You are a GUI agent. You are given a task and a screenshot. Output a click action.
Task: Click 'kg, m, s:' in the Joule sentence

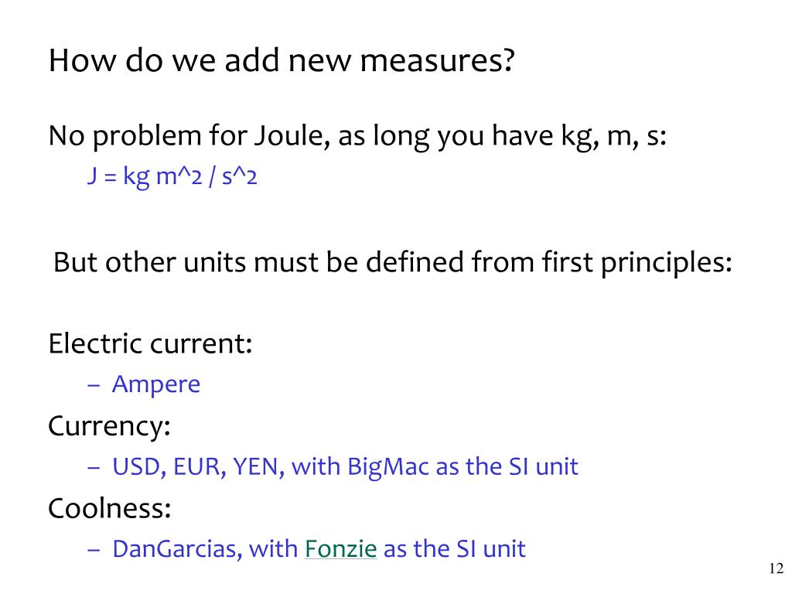pos(613,136)
